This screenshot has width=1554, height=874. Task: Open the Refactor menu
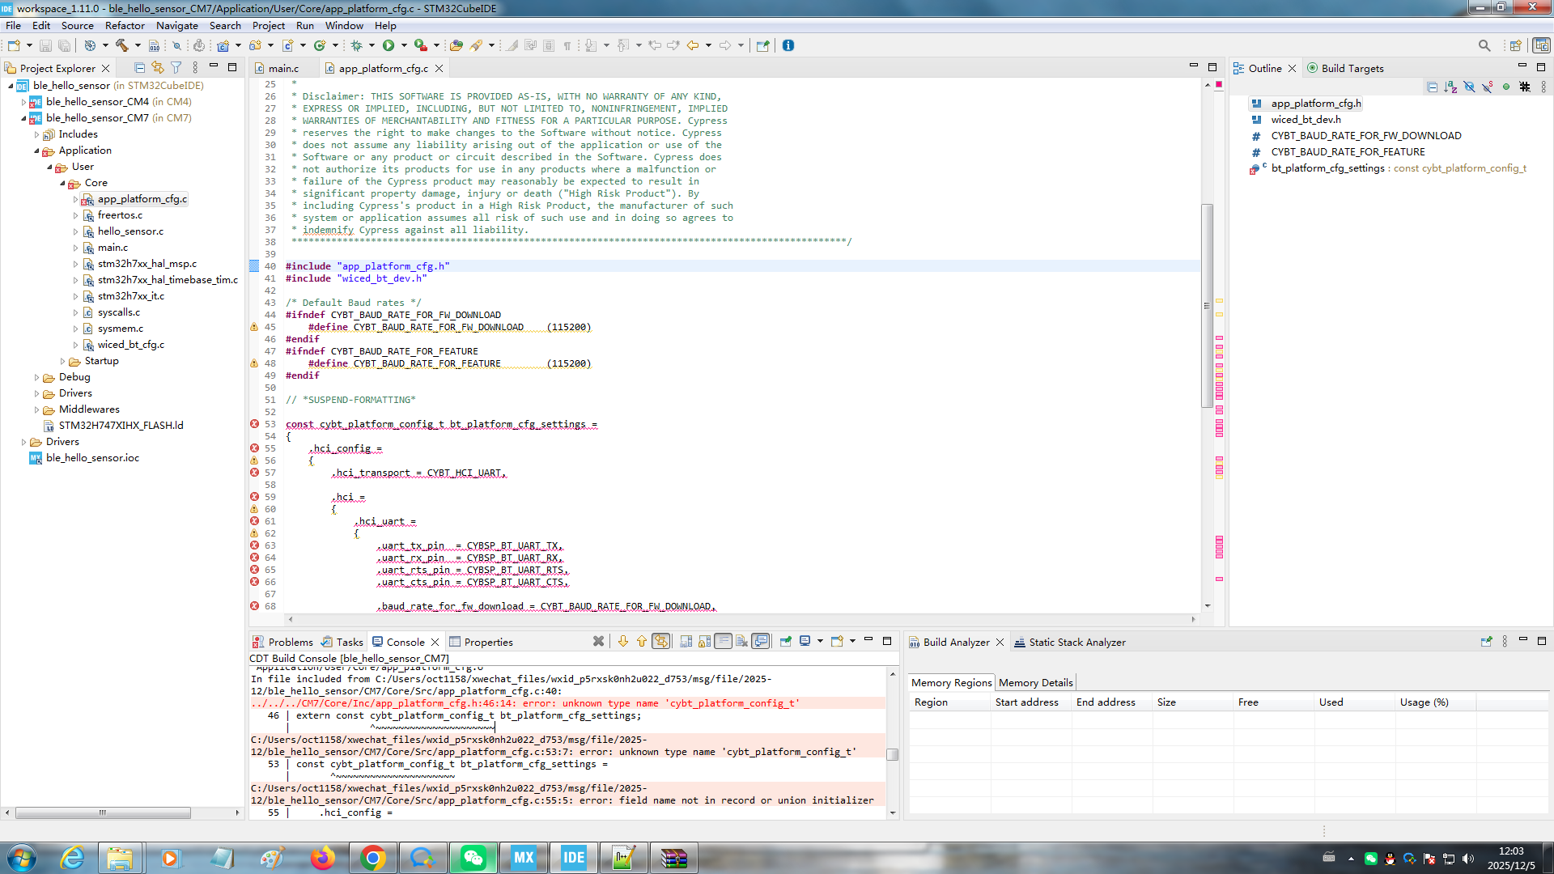point(124,25)
